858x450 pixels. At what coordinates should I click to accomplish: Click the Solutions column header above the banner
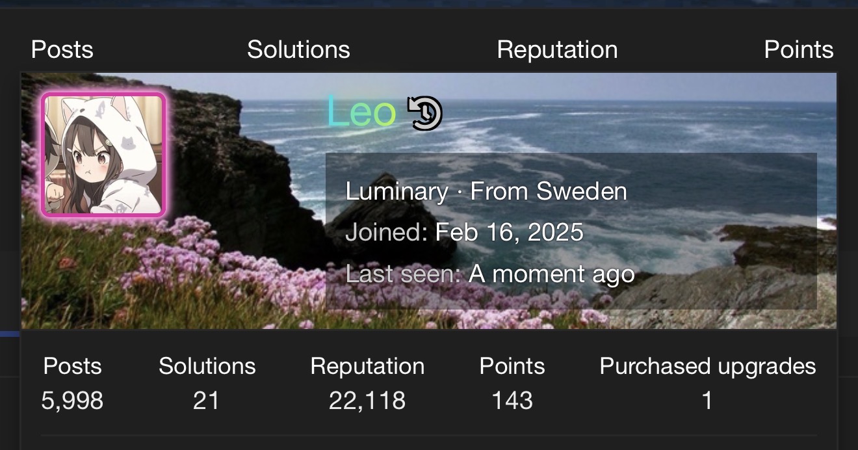298,49
